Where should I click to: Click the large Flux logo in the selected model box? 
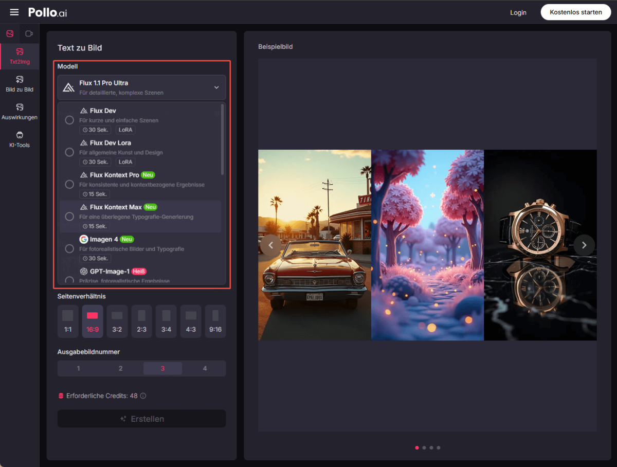pyautogui.click(x=69, y=87)
